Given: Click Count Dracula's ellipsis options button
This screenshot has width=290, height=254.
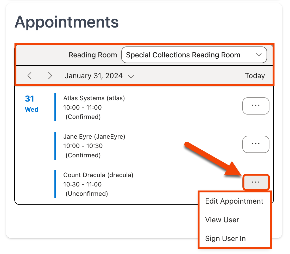Looking at the screenshot, I should [x=256, y=182].
